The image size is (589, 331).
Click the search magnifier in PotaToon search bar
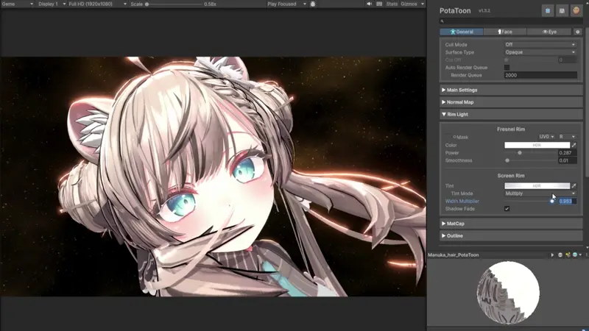(442, 21)
